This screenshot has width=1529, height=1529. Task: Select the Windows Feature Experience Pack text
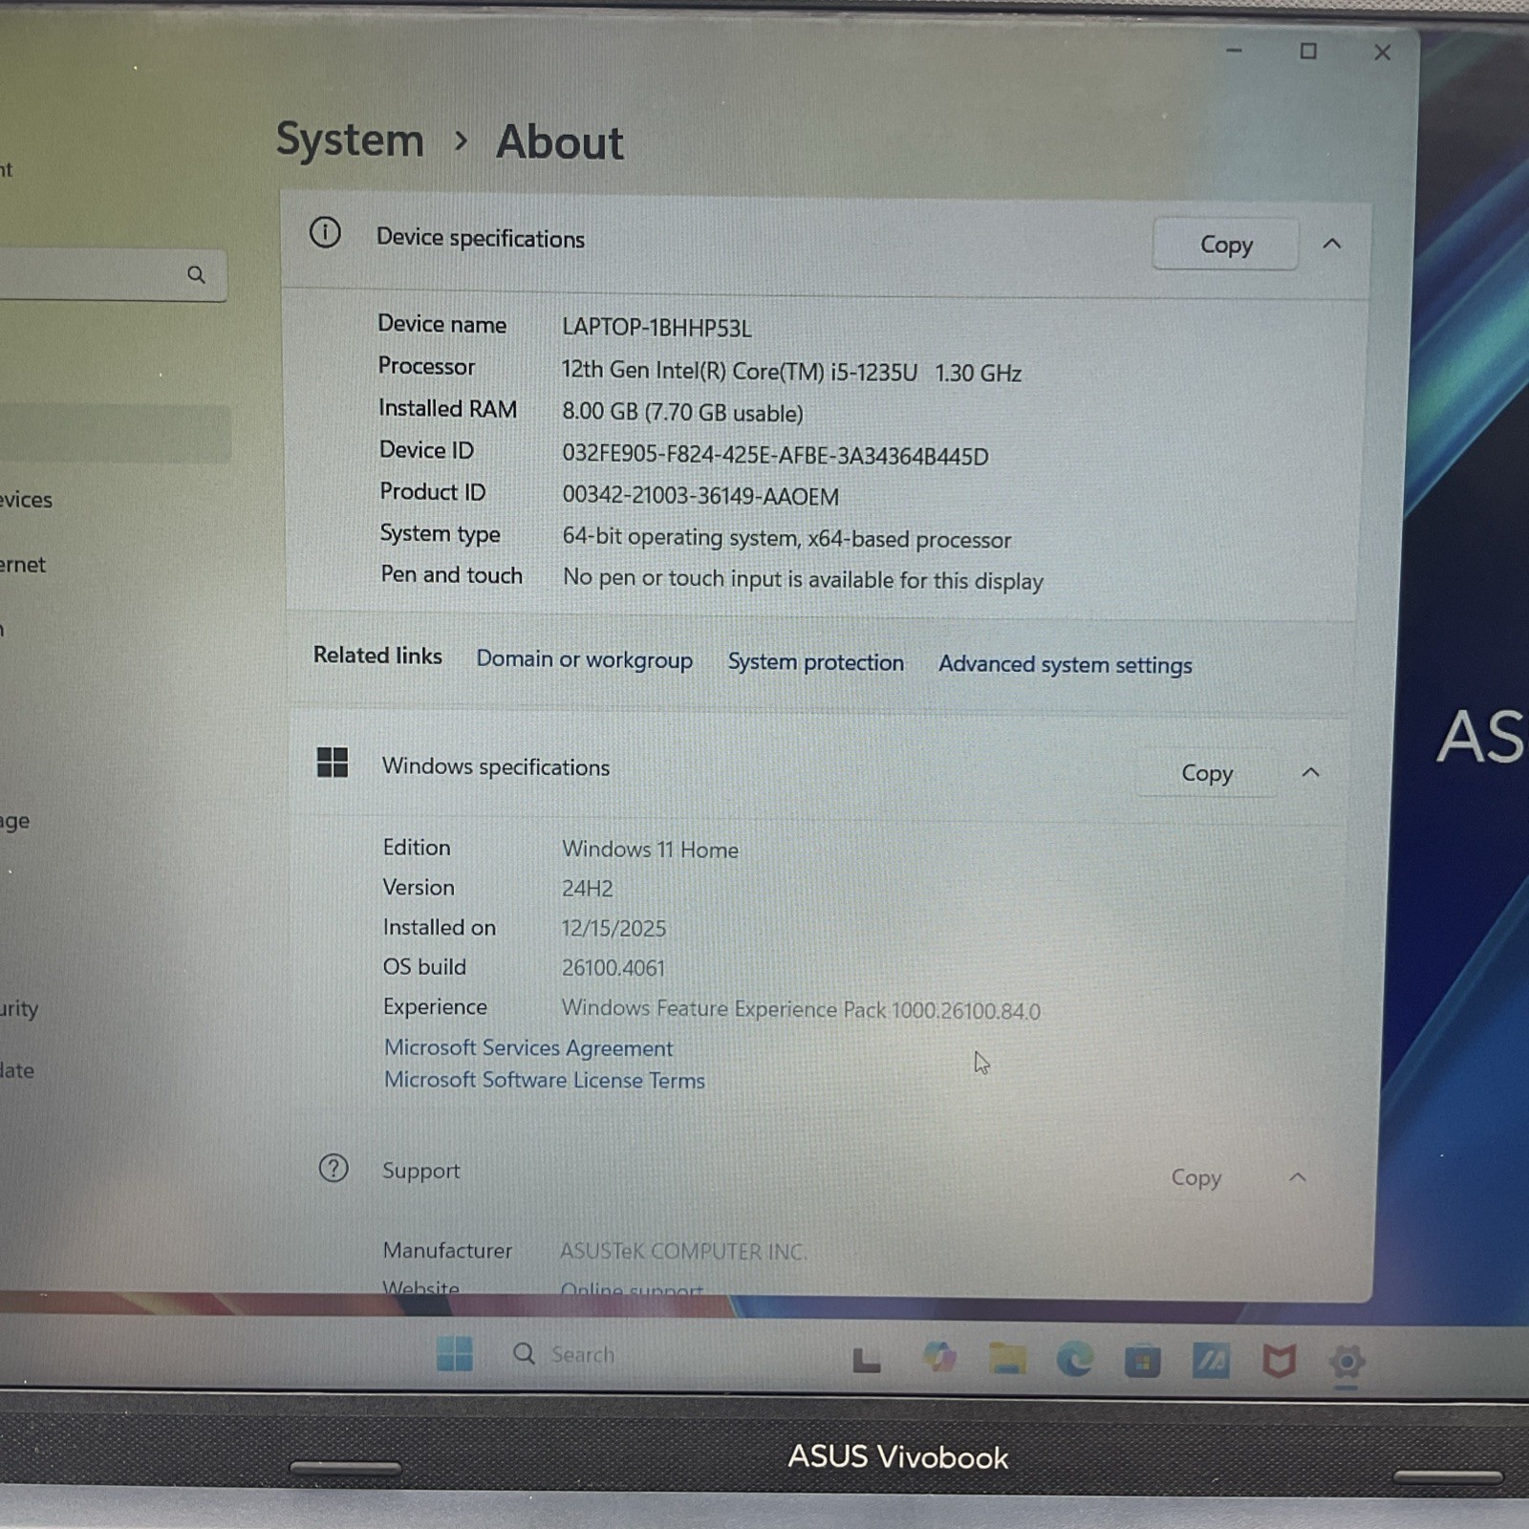point(801,1009)
